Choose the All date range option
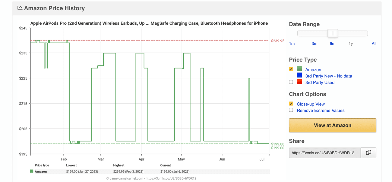Screen dimensions: 392x182 click(374, 44)
